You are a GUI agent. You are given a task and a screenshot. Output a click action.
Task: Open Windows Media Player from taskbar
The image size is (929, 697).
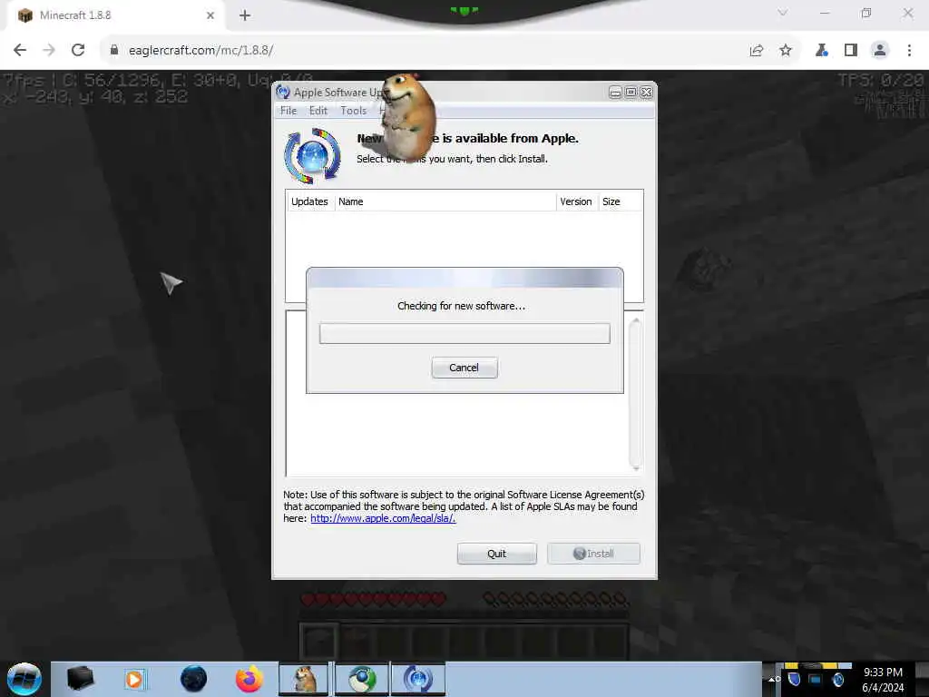coord(134,679)
